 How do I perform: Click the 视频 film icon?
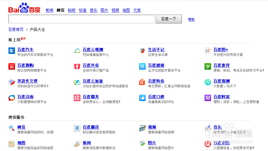(142, 128)
